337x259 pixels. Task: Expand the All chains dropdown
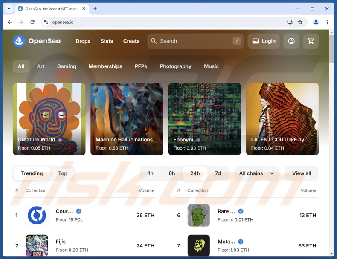pos(256,173)
